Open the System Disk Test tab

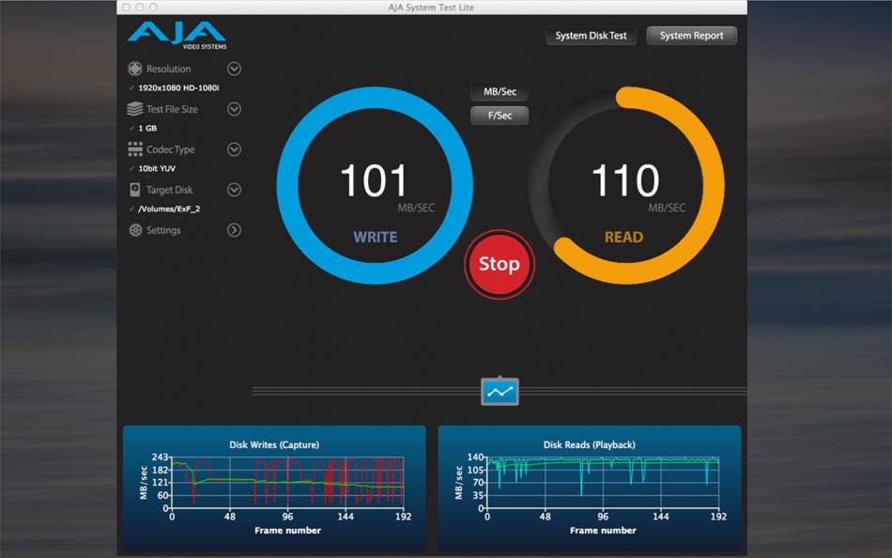[x=591, y=36]
